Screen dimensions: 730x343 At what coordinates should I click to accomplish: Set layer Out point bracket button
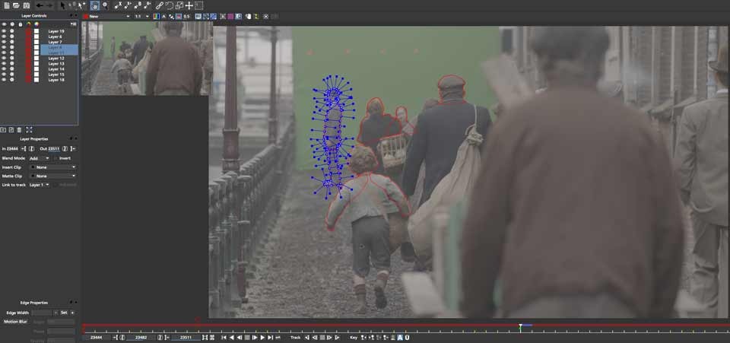tap(73, 148)
